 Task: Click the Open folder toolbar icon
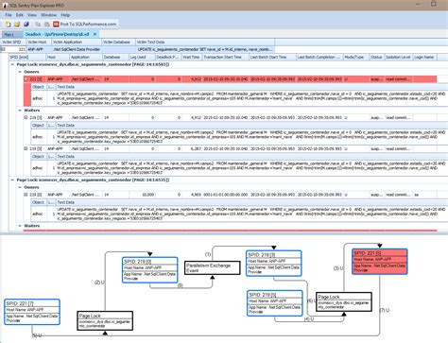[x=17, y=24]
